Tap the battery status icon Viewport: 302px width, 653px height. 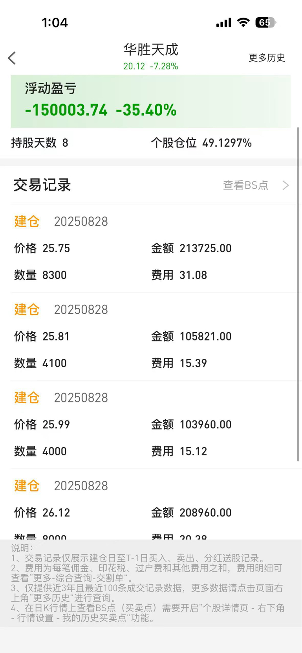pyautogui.click(x=266, y=22)
